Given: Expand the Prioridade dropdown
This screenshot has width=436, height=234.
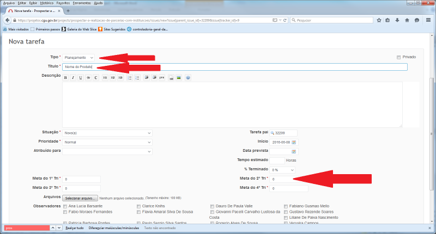Looking at the screenshot, I should pyautogui.click(x=107, y=142).
